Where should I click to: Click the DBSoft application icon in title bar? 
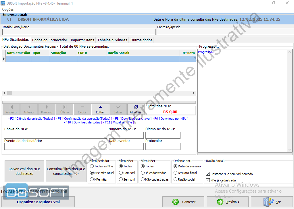(x=3, y=3)
